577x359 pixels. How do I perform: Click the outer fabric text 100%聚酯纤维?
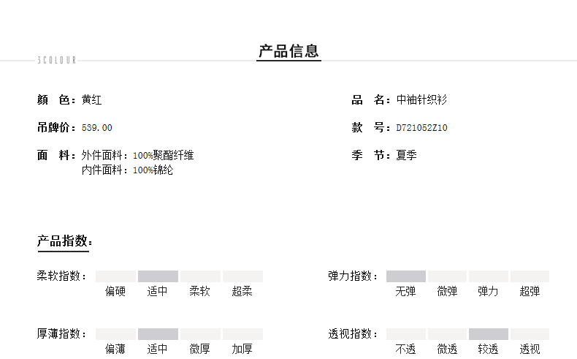pos(163,156)
